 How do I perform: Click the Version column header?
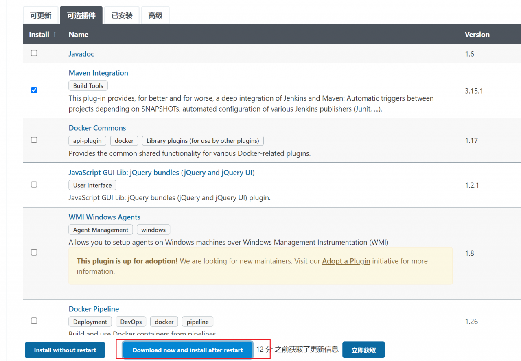(x=477, y=35)
